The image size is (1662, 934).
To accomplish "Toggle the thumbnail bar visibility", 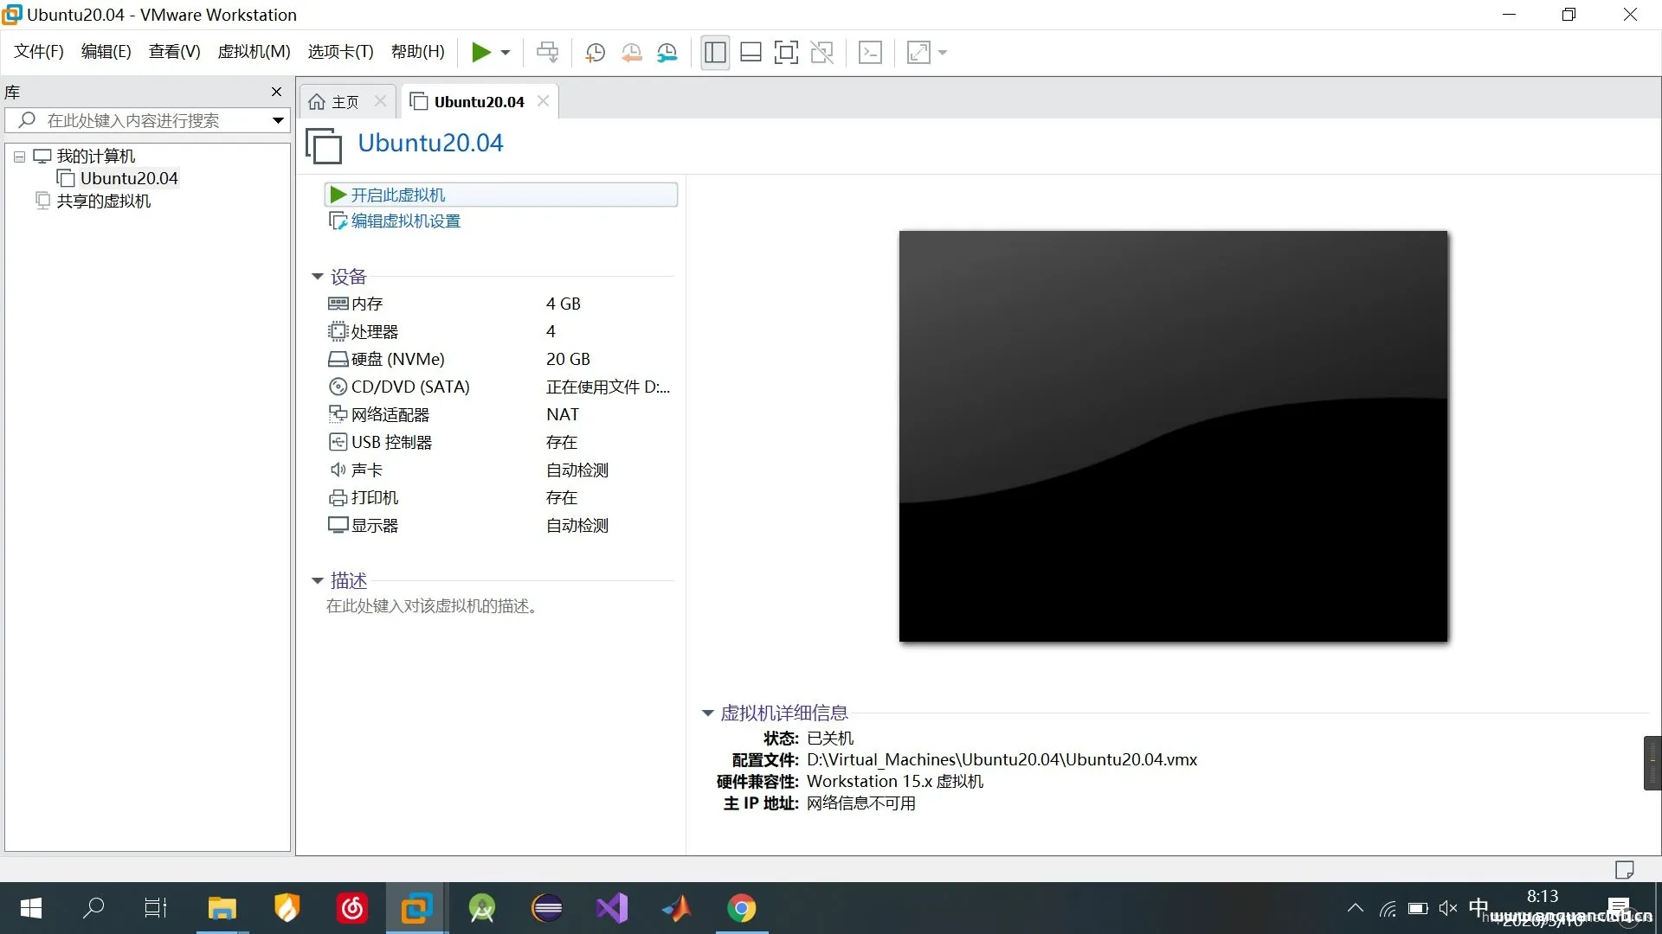I will tap(750, 52).
